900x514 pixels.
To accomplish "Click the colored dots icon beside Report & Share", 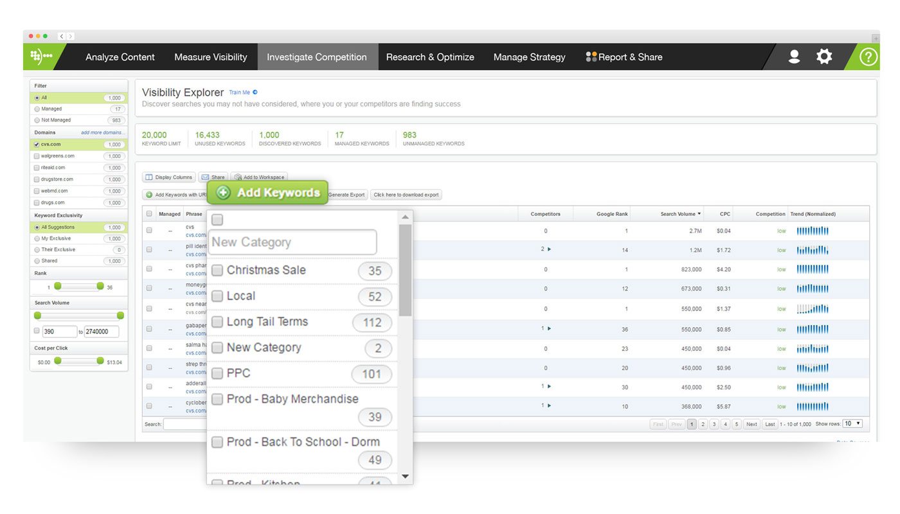I will [x=591, y=57].
